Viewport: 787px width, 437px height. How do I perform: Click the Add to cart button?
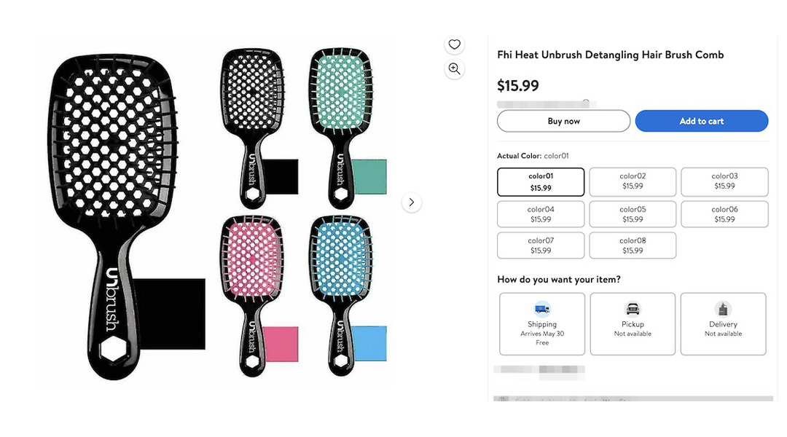[702, 121]
